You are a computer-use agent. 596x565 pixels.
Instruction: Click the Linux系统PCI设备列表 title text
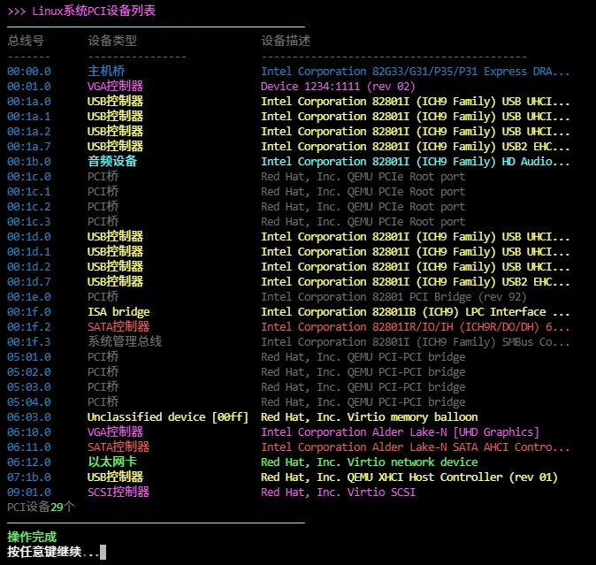point(99,11)
